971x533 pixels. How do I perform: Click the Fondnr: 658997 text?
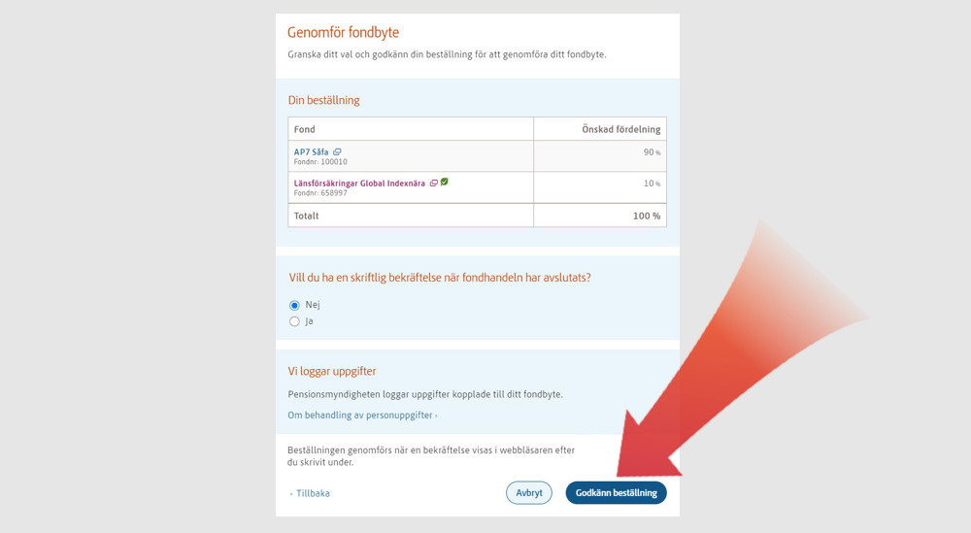tap(320, 192)
